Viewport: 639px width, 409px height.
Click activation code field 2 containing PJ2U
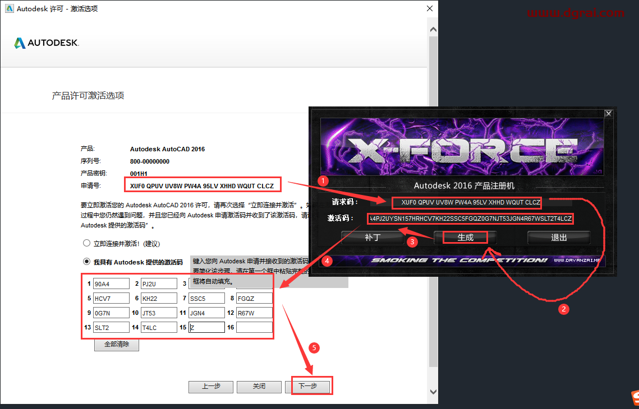(159, 283)
